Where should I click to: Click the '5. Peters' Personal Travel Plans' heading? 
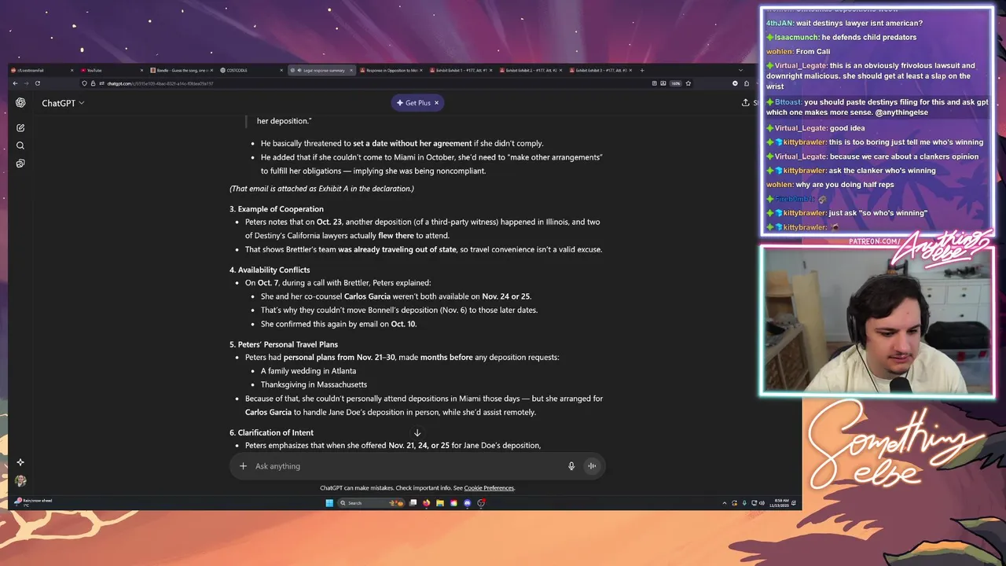tap(284, 344)
